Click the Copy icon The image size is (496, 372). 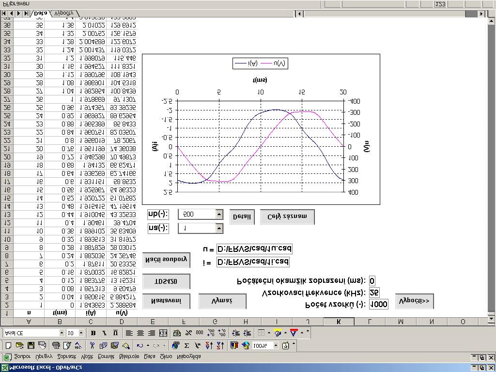(x=103, y=345)
